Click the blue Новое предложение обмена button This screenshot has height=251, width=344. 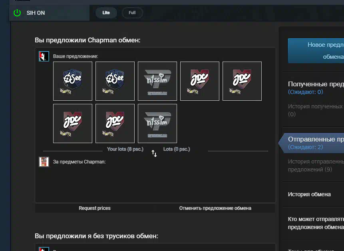[x=316, y=51]
